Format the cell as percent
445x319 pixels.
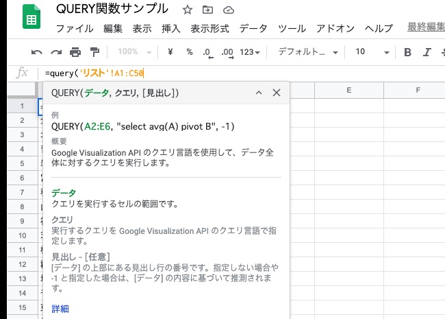[x=190, y=52]
